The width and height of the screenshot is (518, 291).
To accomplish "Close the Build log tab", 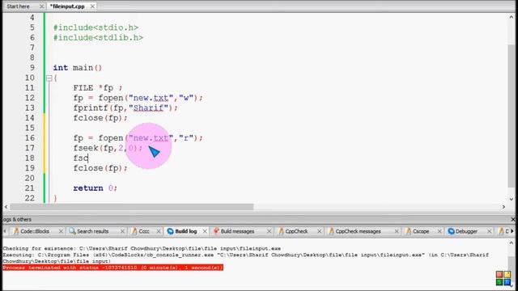I will click(x=205, y=231).
